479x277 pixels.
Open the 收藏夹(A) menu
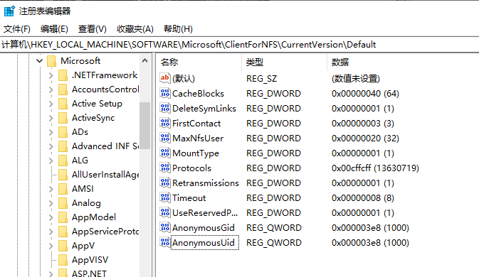(x=135, y=29)
